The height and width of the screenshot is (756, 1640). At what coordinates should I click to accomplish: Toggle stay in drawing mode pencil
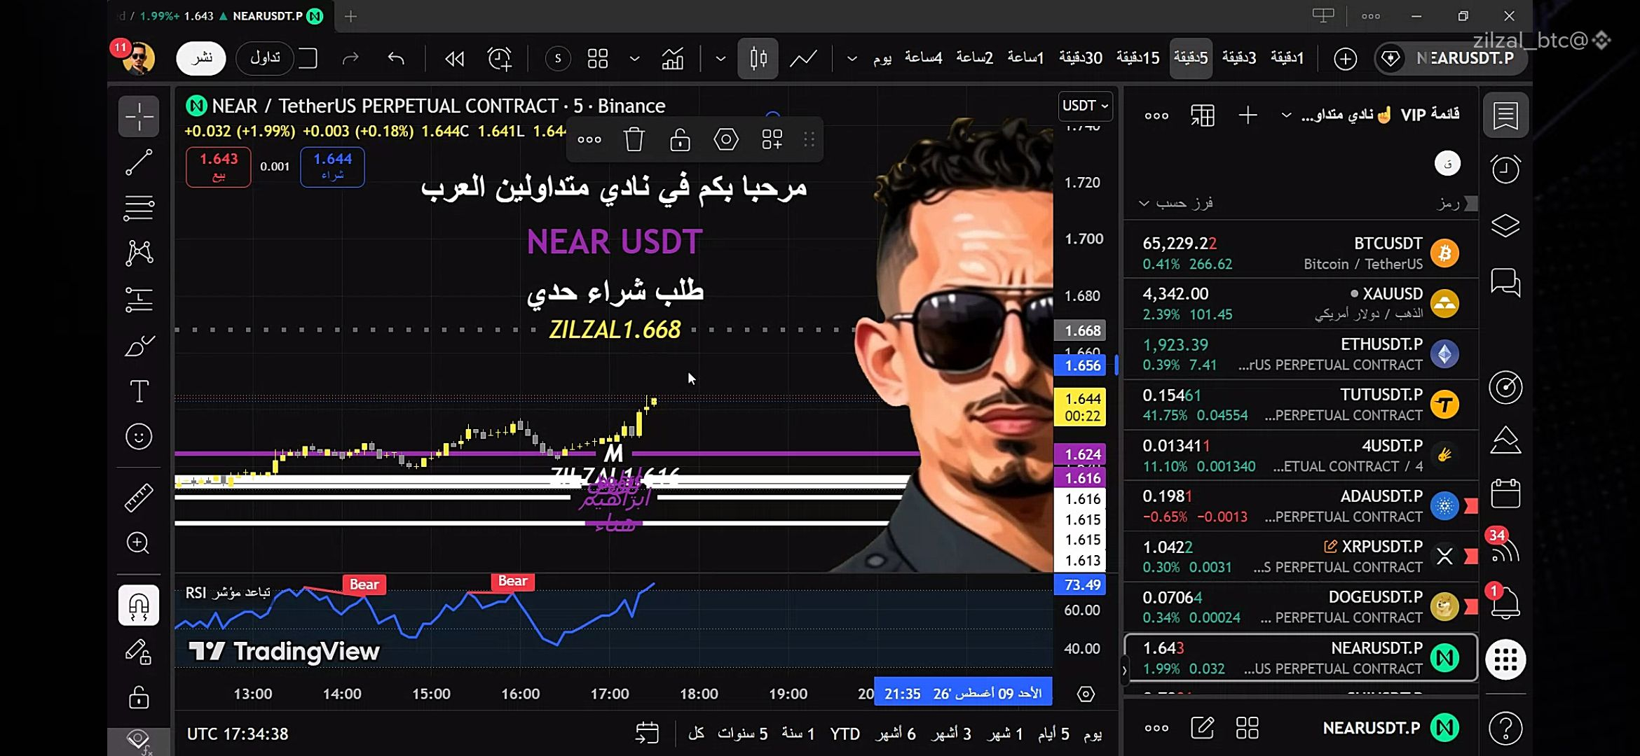click(139, 652)
